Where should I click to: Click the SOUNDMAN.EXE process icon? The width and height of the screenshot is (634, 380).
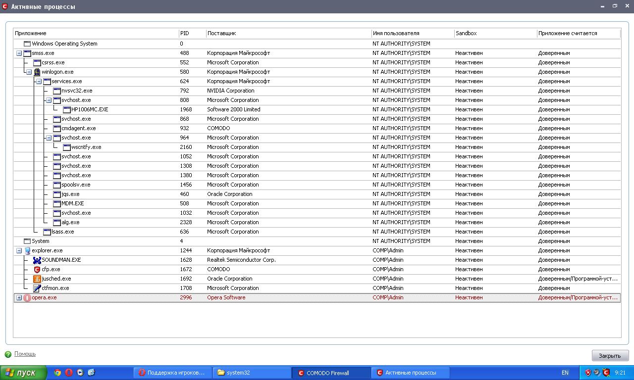(x=37, y=260)
